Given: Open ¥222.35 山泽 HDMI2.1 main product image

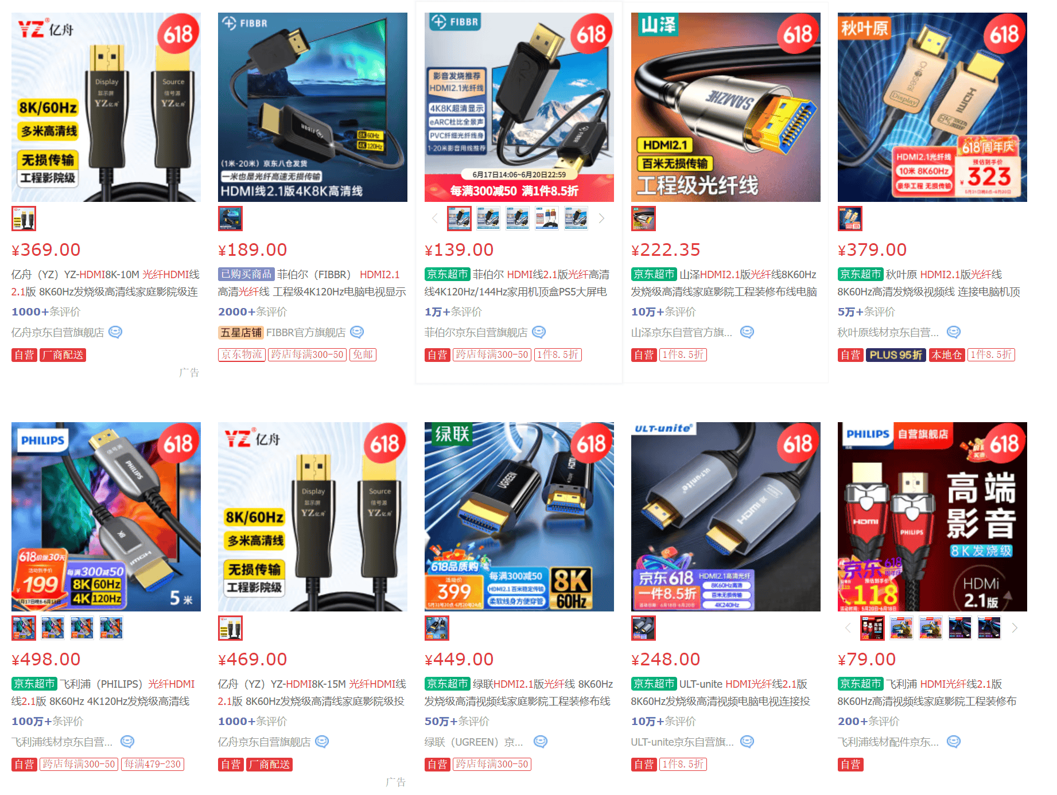Looking at the screenshot, I should pyautogui.click(x=725, y=107).
